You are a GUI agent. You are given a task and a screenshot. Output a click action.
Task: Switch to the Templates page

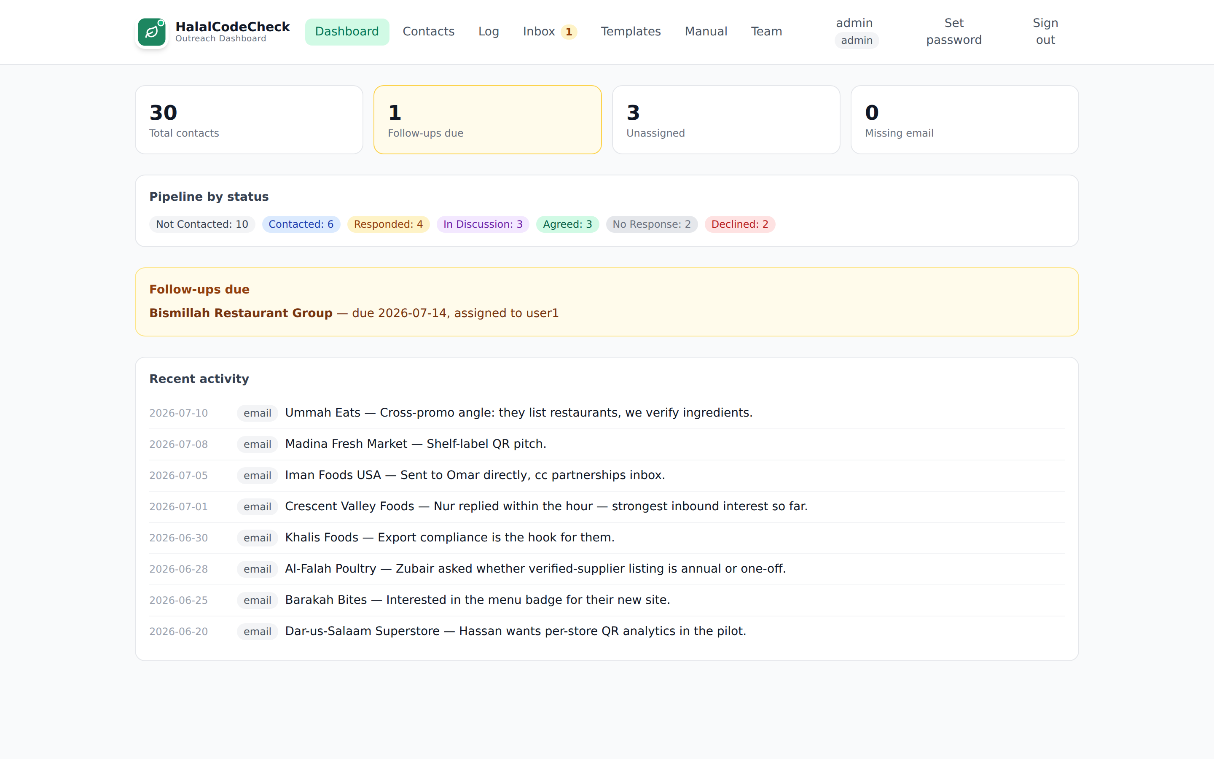631,32
